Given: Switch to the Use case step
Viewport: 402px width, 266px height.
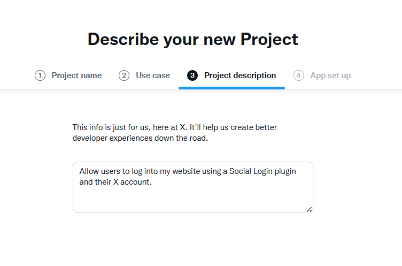Looking at the screenshot, I should (x=153, y=75).
